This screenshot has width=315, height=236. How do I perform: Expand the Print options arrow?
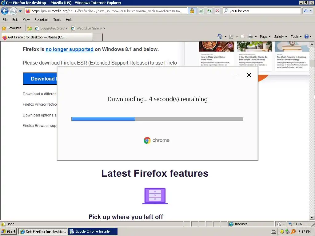pyautogui.click(x=256, y=37)
